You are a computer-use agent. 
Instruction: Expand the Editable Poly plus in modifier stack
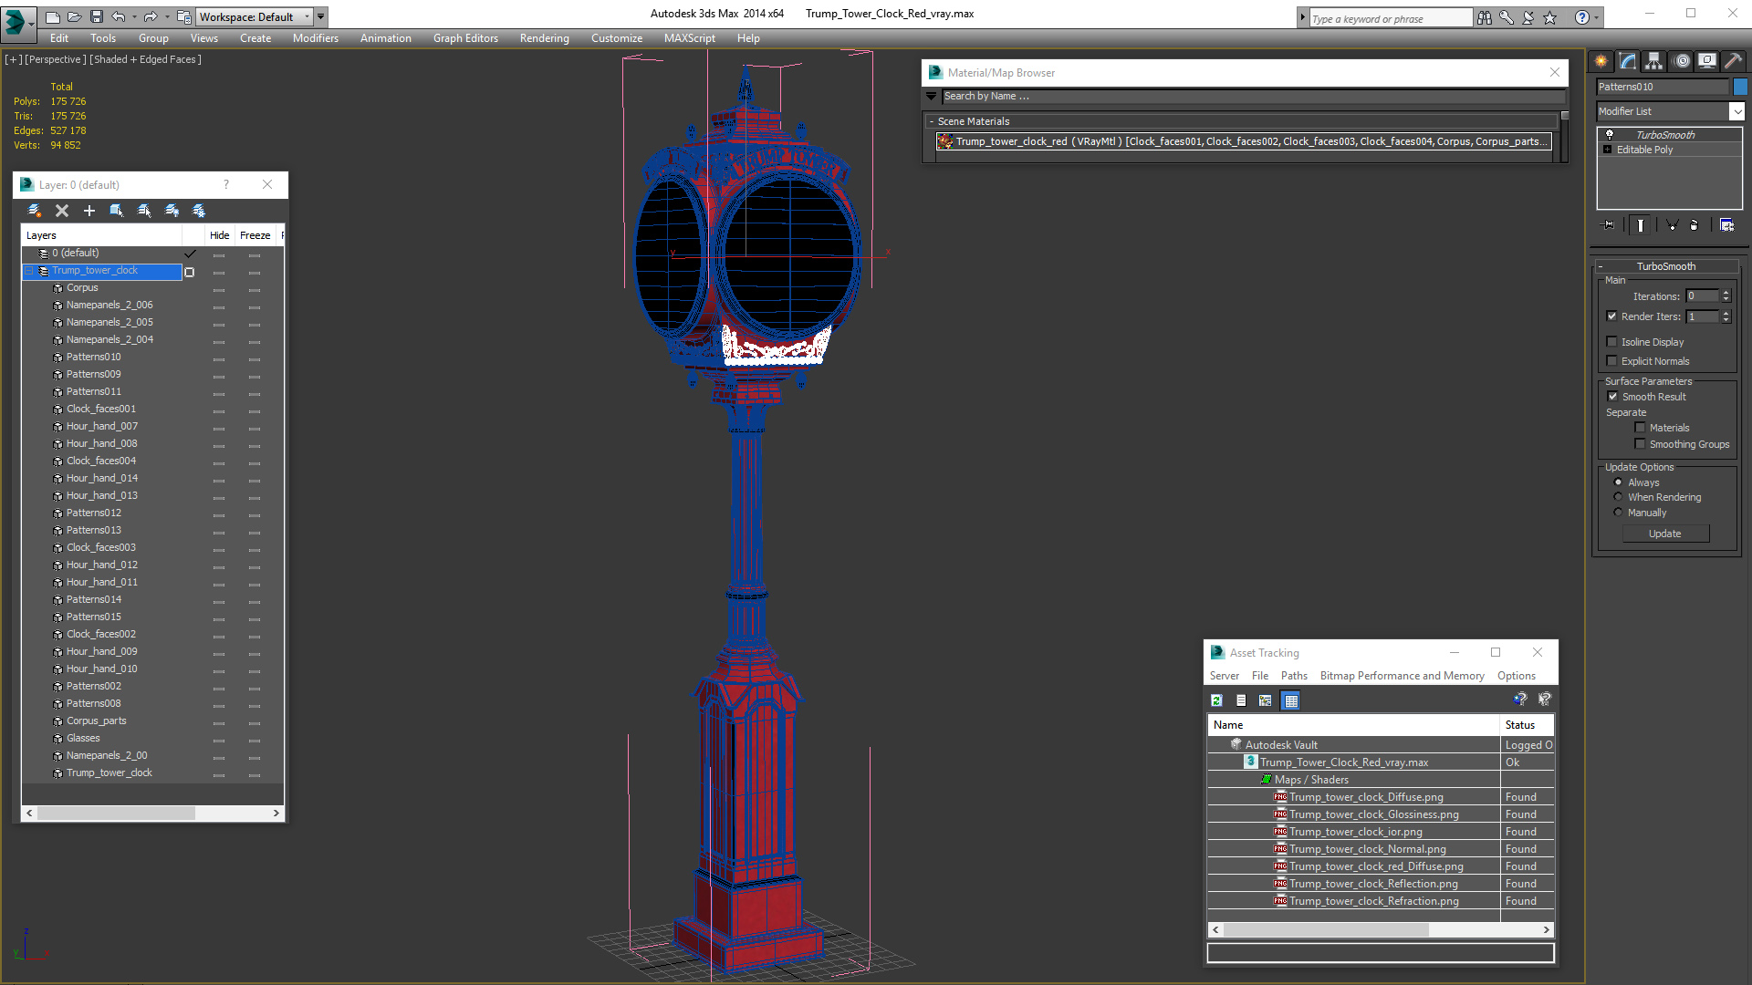click(x=1607, y=150)
